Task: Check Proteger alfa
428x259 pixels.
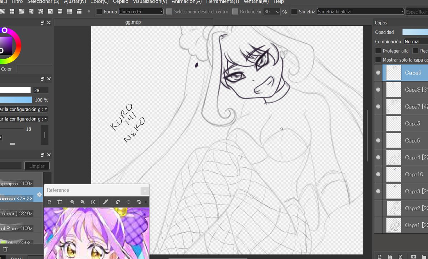Action: point(378,51)
